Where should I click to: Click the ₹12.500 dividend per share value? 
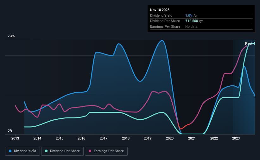pyautogui.click(x=192, y=21)
